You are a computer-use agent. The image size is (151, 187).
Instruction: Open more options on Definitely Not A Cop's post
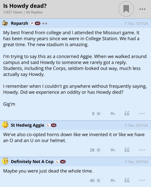coord(142,180)
